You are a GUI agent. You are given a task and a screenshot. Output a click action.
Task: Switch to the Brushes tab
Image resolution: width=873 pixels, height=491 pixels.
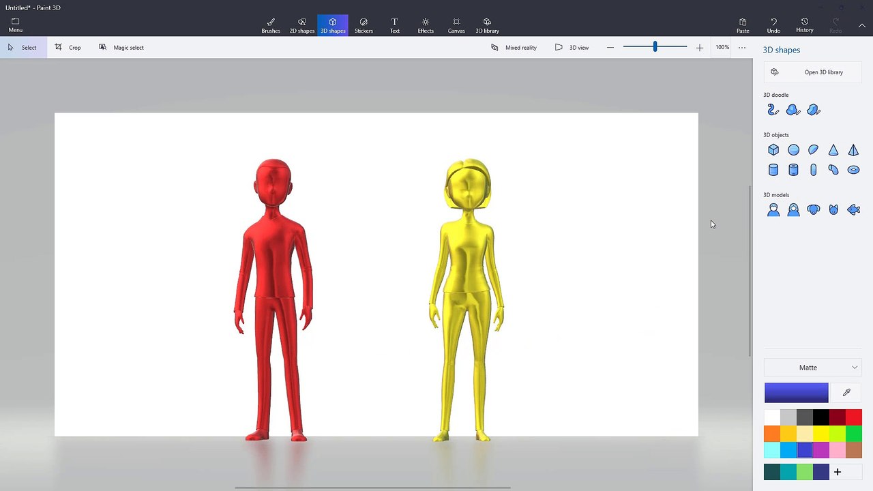coord(271,25)
